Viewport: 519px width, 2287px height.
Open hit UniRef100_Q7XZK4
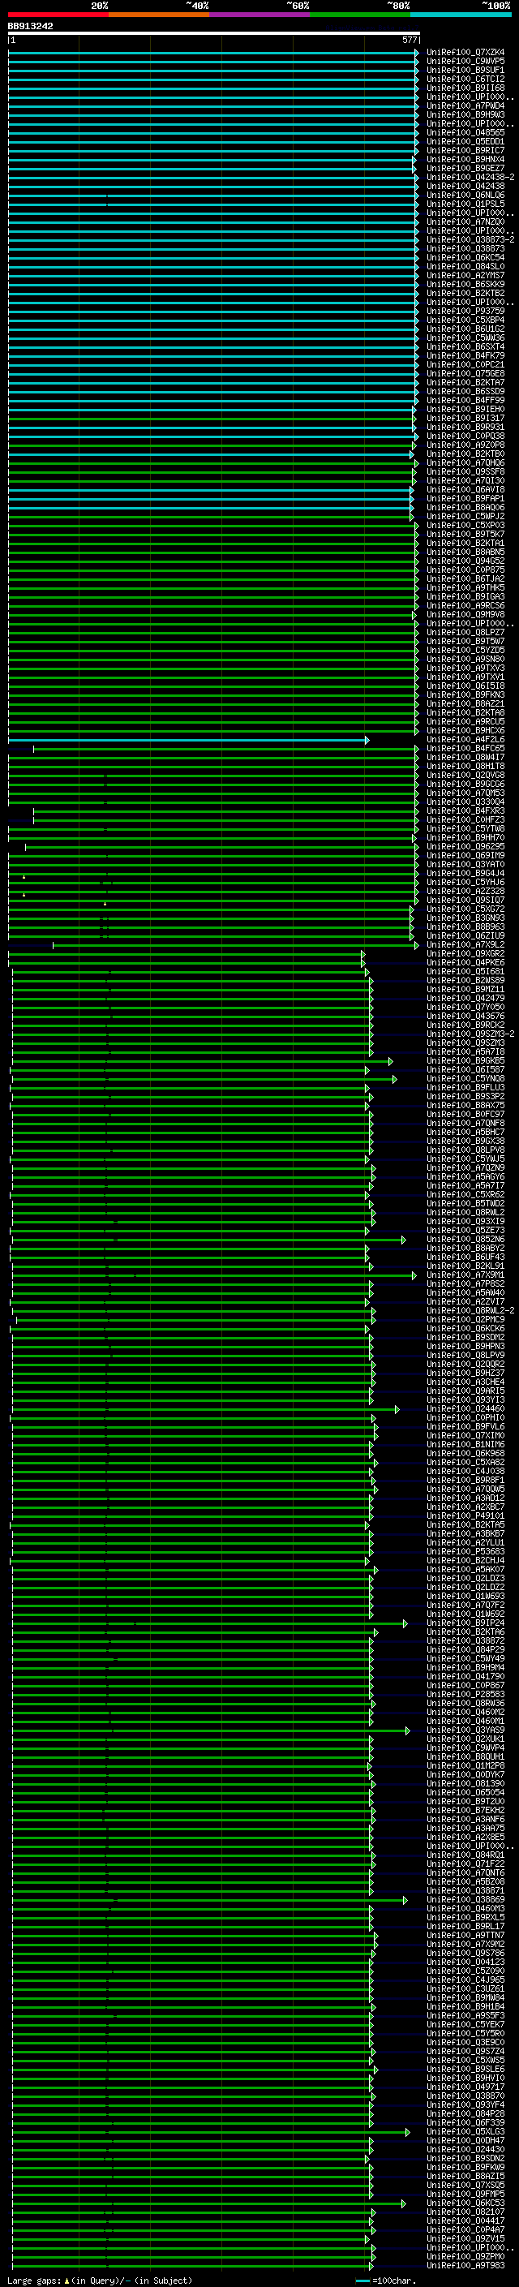(465, 53)
